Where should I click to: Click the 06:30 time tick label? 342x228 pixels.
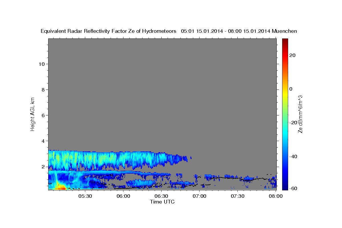click(161, 196)
